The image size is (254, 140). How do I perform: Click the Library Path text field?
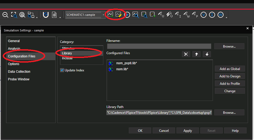(x=159, y=112)
